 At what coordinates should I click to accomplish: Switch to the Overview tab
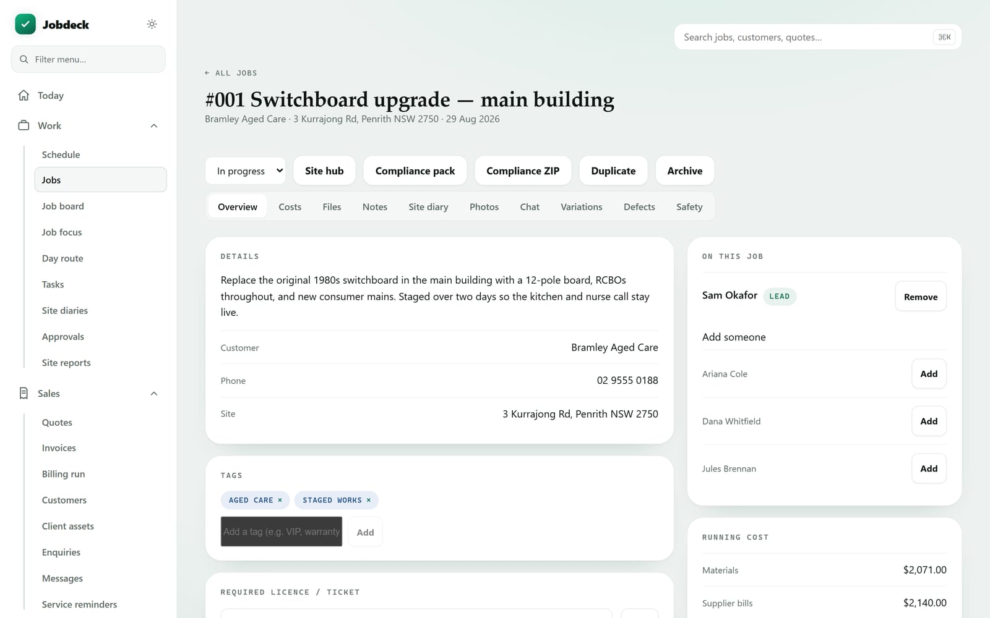[238, 206]
